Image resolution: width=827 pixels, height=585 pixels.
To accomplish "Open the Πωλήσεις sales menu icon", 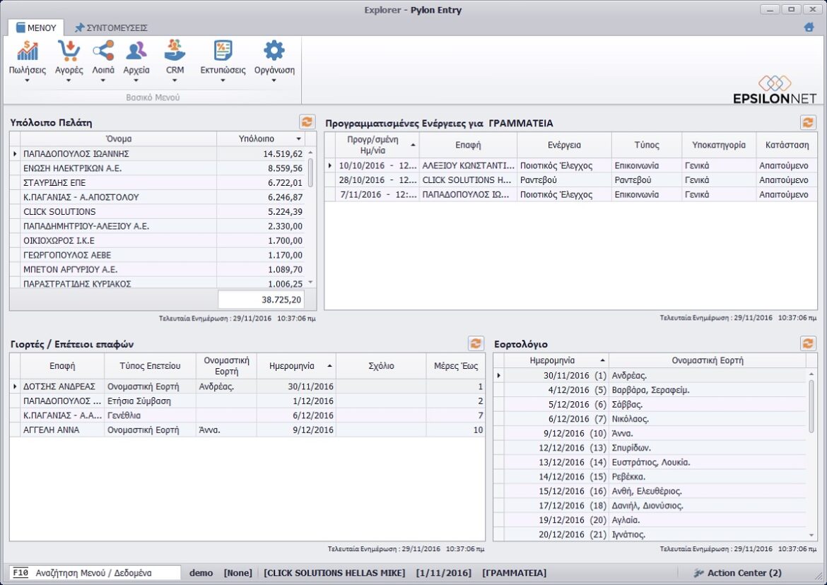I will pos(28,51).
